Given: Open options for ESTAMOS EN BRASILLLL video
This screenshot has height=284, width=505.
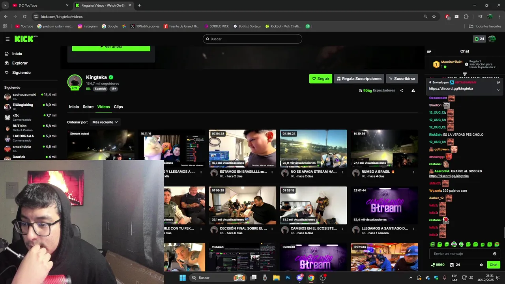Looking at the screenshot, I should point(272,172).
